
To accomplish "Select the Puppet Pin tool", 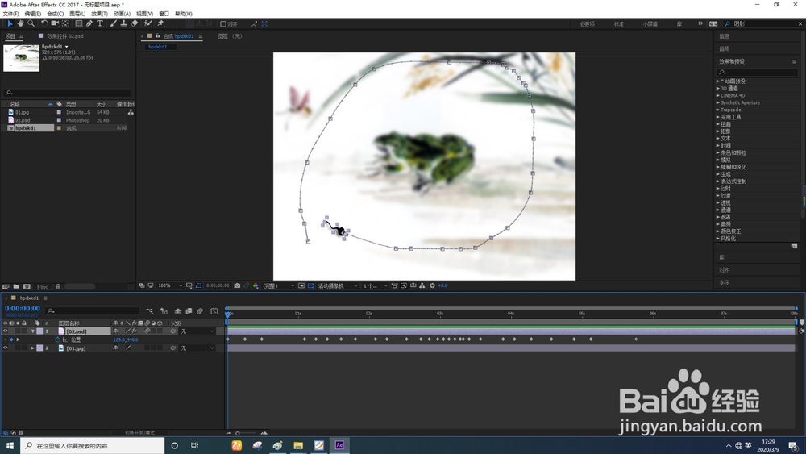I will click(160, 23).
